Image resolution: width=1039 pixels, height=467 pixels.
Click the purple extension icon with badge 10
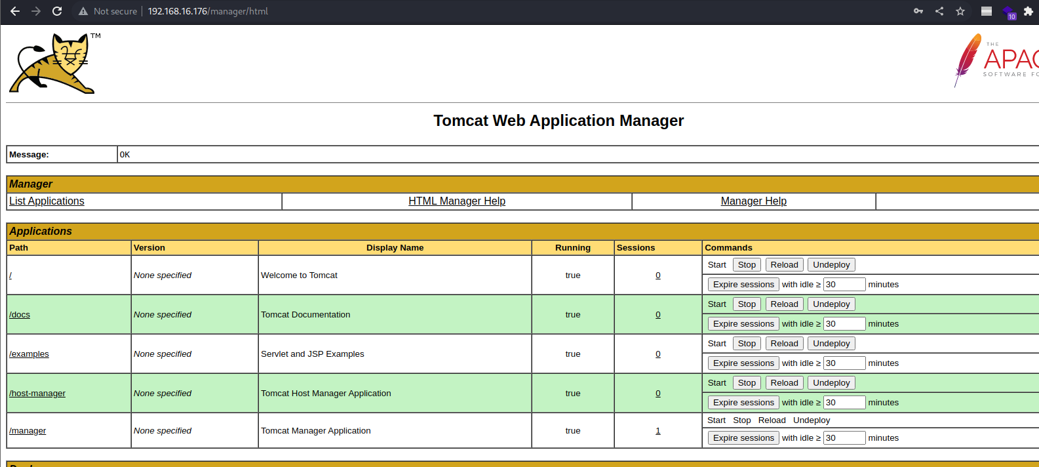[x=1009, y=12]
